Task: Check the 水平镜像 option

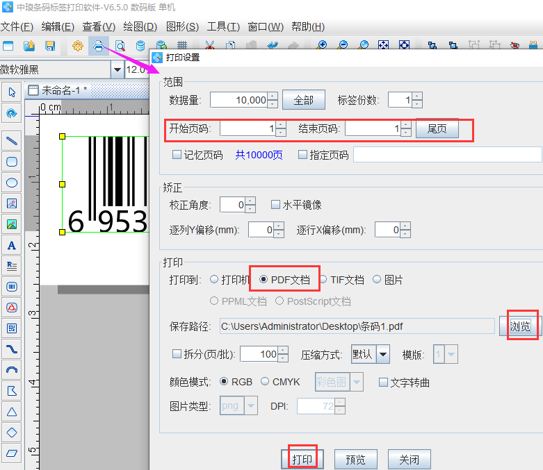Action: click(x=275, y=205)
